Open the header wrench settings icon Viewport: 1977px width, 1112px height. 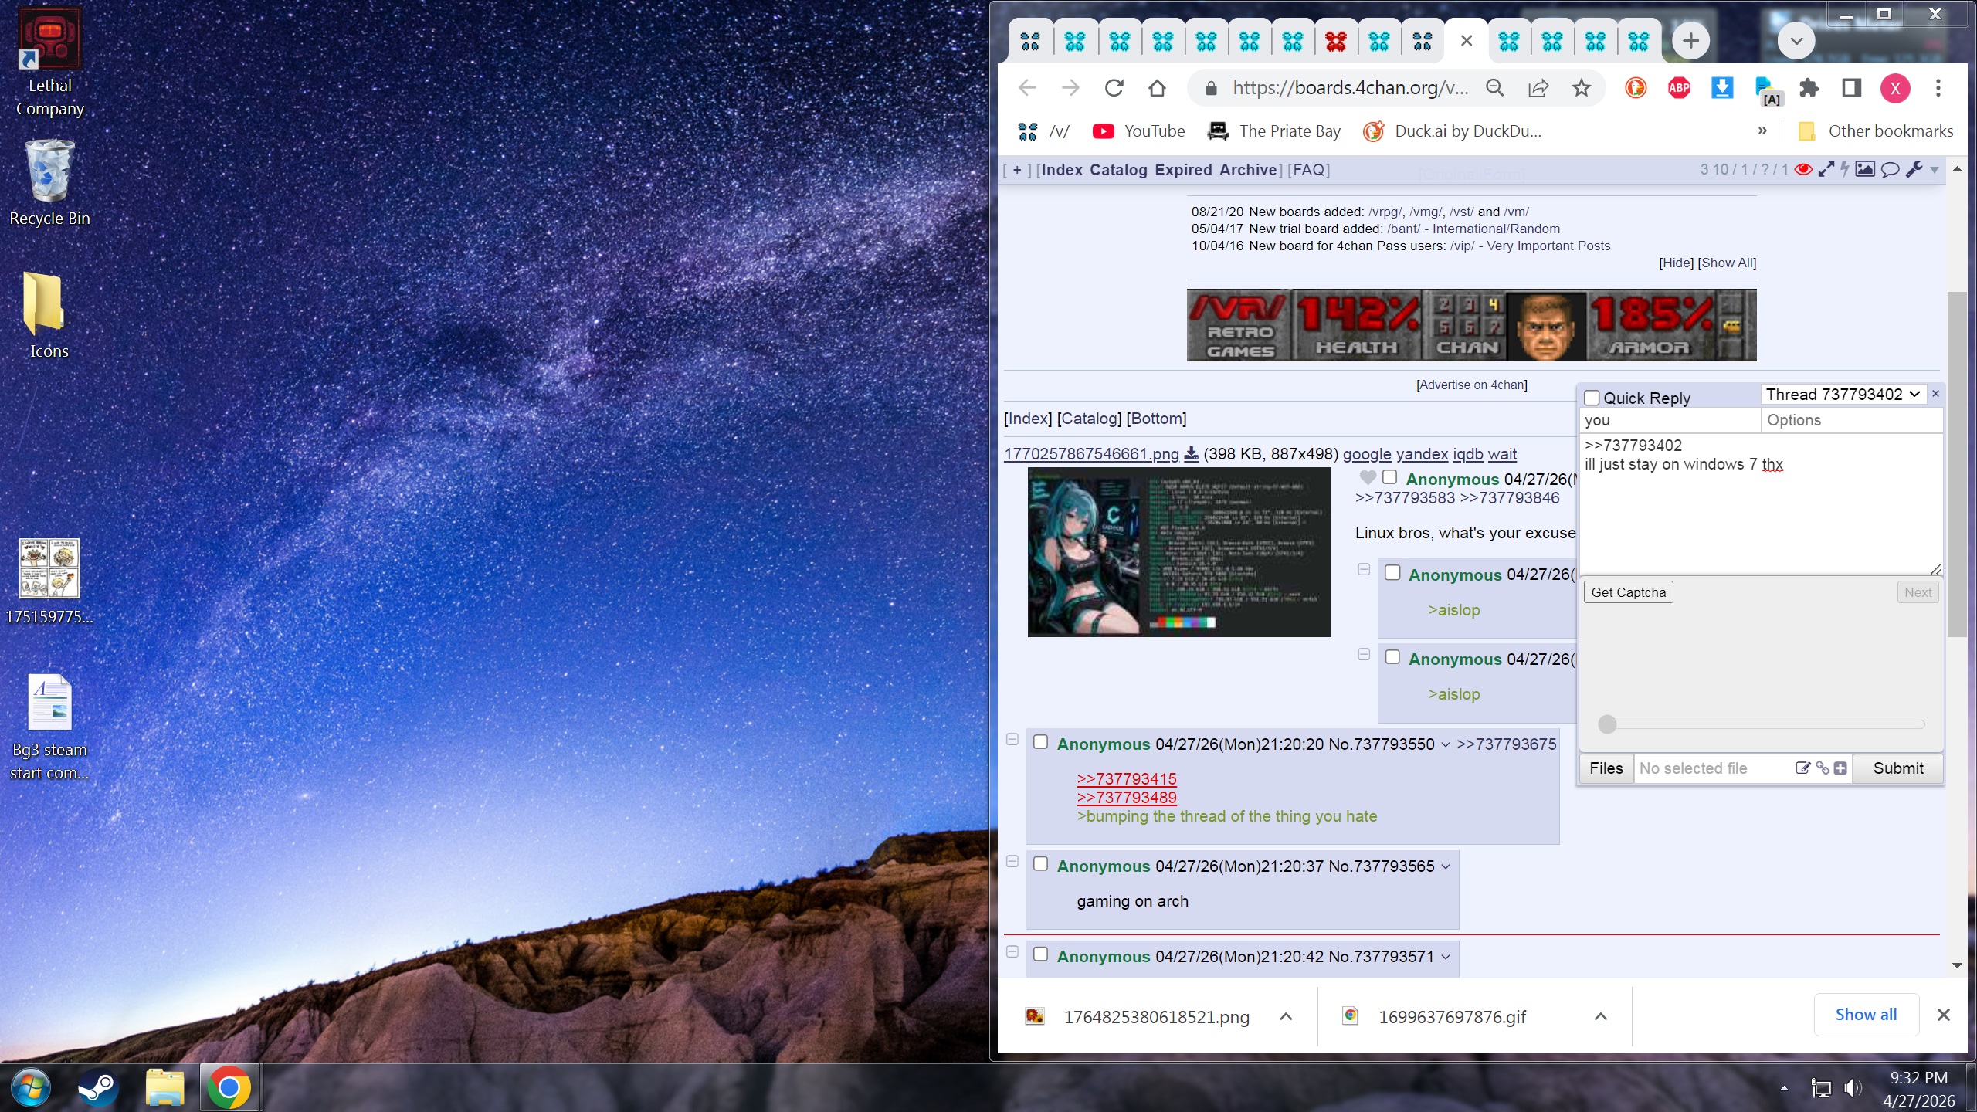click(1914, 169)
